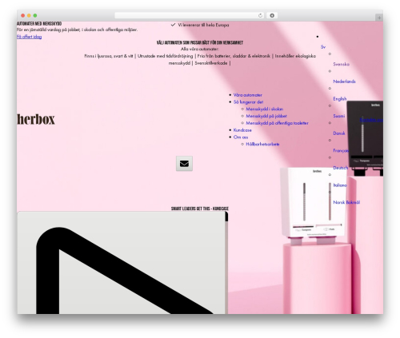The width and height of the screenshot is (400, 338).
Task: Switch language to 'Français'
Action: pyautogui.click(x=341, y=150)
